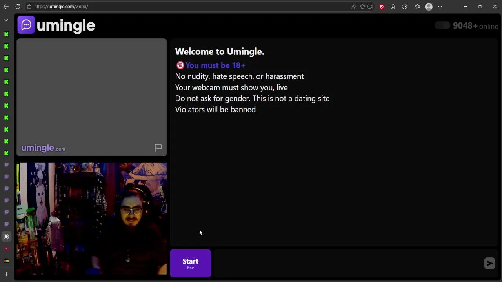The image size is (502, 282).
Task: Reload the page with refresh icon
Action: tap(18, 7)
